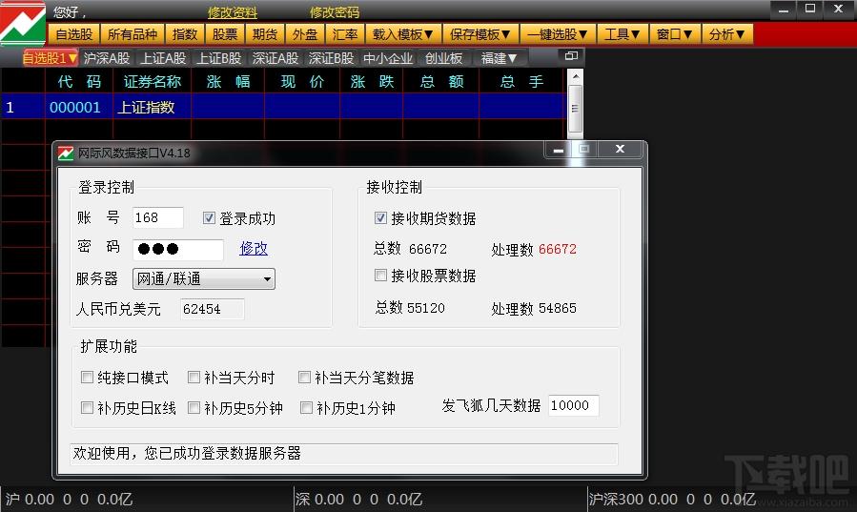This screenshot has width=857, height=512.
Task: Click the 深 index status bar entry
Action: [358, 499]
